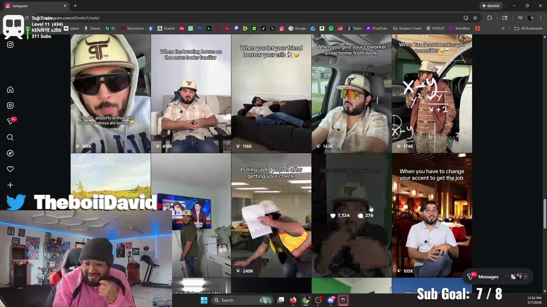Open reel 'When Tax Season makes you reconsider'
The image size is (547, 307).
(432, 94)
